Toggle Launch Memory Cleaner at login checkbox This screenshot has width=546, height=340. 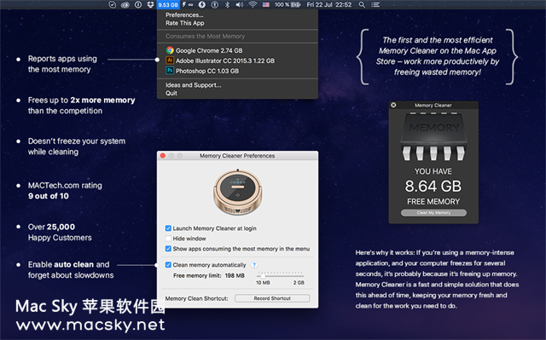tap(168, 228)
